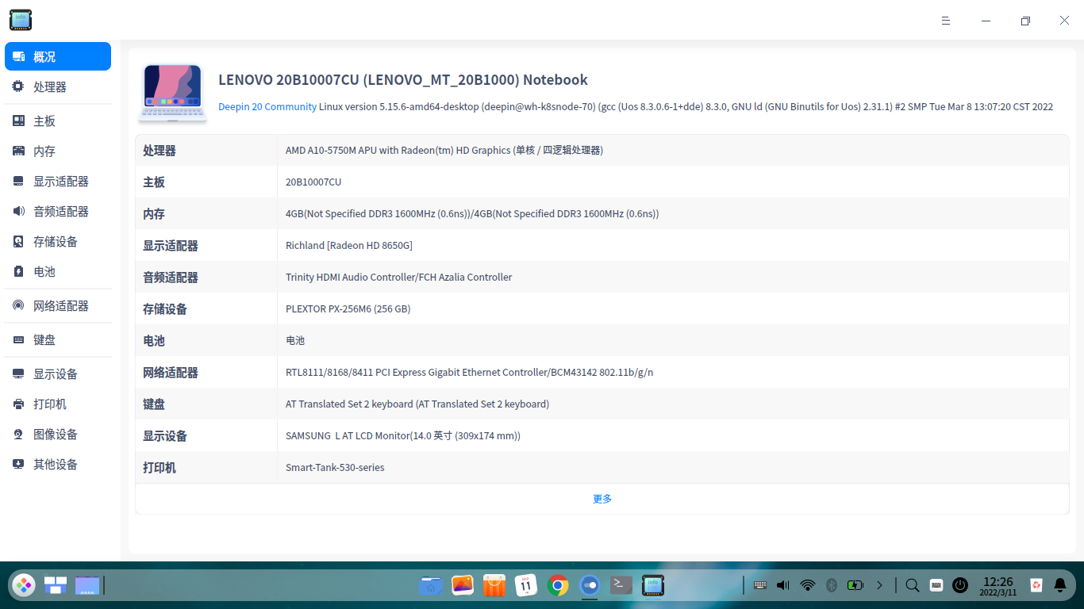1084x609 pixels.
Task: Open the Wi-Fi network tray icon
Action: (808, 585)
